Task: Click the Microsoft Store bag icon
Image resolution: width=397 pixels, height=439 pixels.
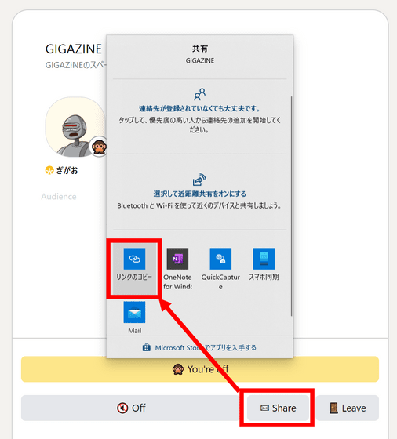Action: [x=146, y=347]
